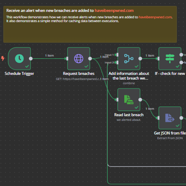186x186 pixels.
Task: Select the merge node 'Add information about'
Action: pos(129,59)
